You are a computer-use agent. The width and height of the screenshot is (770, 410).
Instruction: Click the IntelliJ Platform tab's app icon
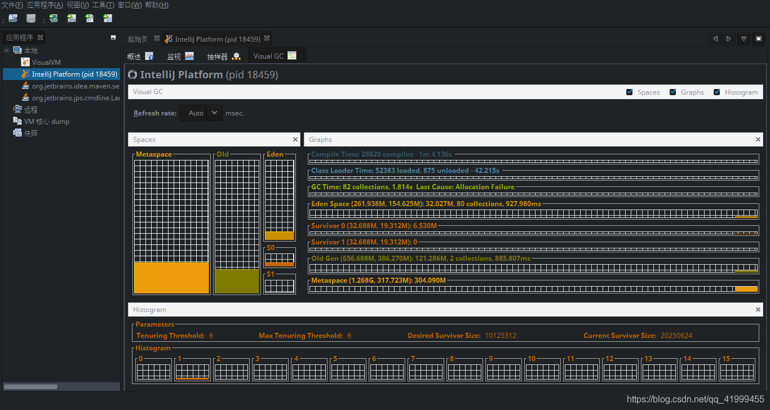coord(169,39)
